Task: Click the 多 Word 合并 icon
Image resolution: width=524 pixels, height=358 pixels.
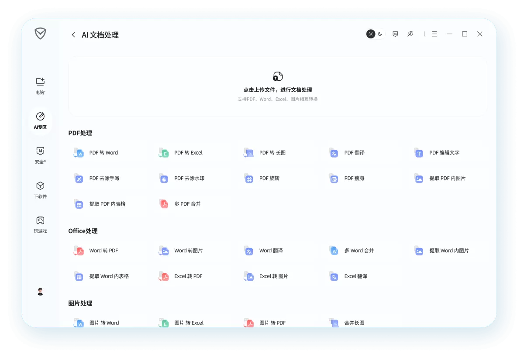Action: pos(334,251)
